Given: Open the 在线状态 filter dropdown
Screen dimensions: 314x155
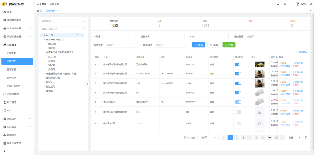Looking at the screenshot, I should (x=121, y=45).
